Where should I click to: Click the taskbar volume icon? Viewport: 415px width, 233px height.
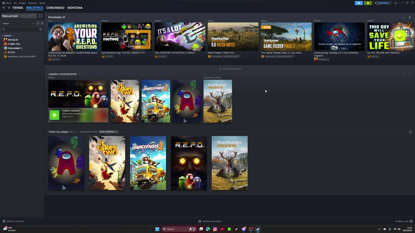click(x=399, y=229)
